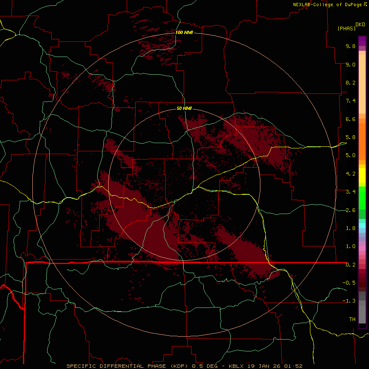Click the 0.2 scale value
The height and width of the screenshot is (369, 369).
pyautogui.click(x=351, y=265)
